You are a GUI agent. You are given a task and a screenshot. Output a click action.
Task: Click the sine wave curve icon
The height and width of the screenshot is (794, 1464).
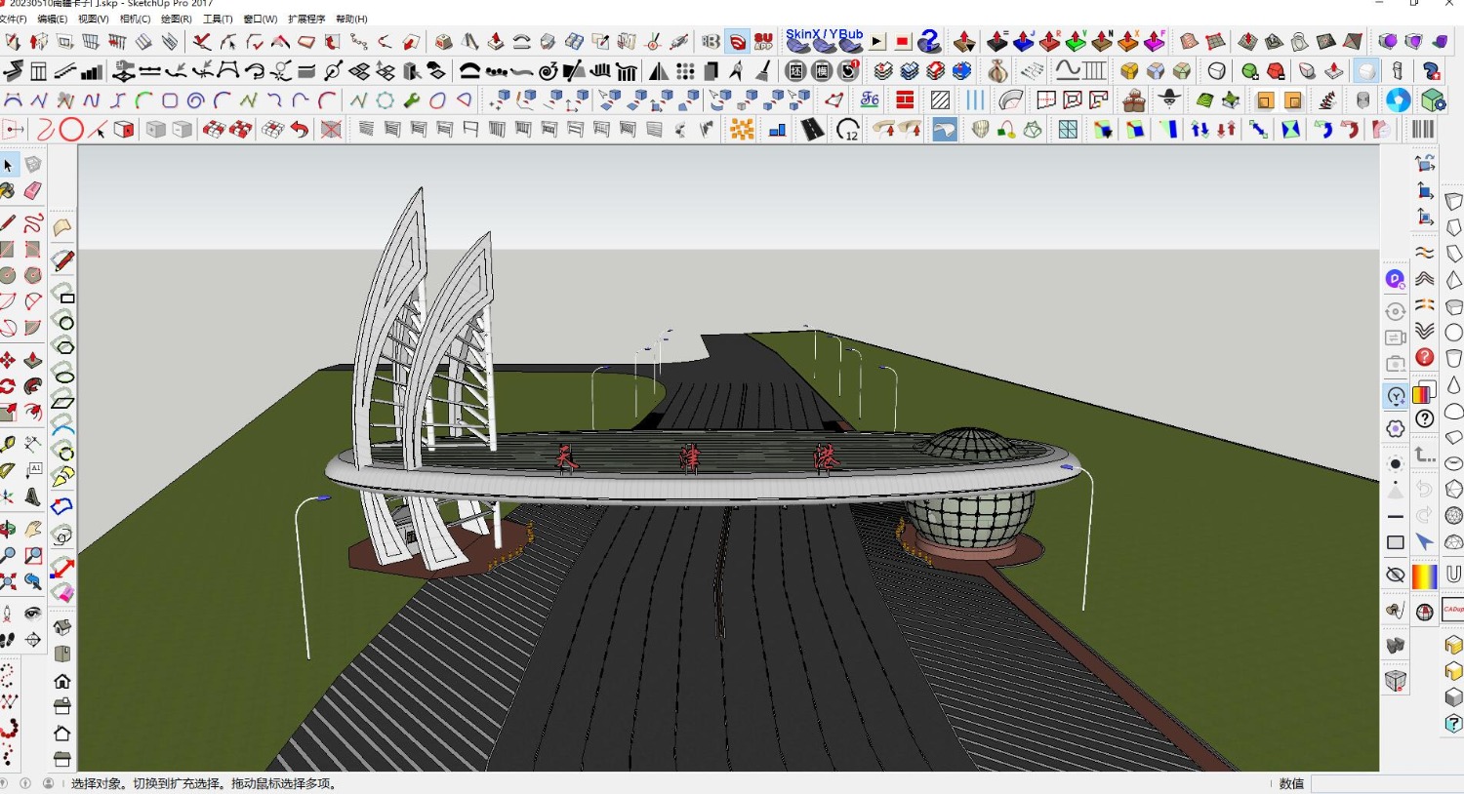click(x=1068, y=70)
